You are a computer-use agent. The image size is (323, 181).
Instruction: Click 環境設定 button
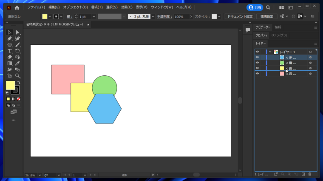coord(267,16)
